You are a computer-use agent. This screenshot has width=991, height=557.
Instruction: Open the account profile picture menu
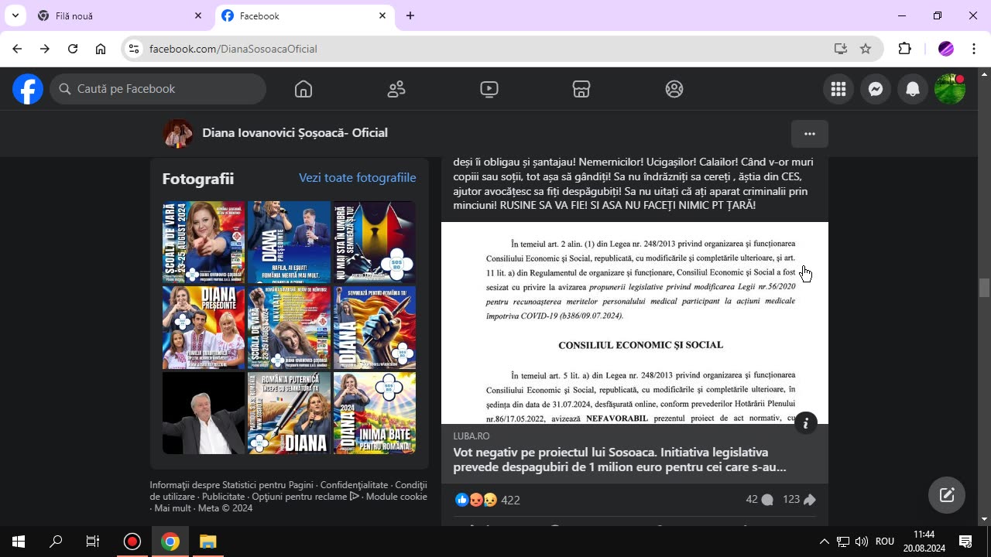point(950,89)
